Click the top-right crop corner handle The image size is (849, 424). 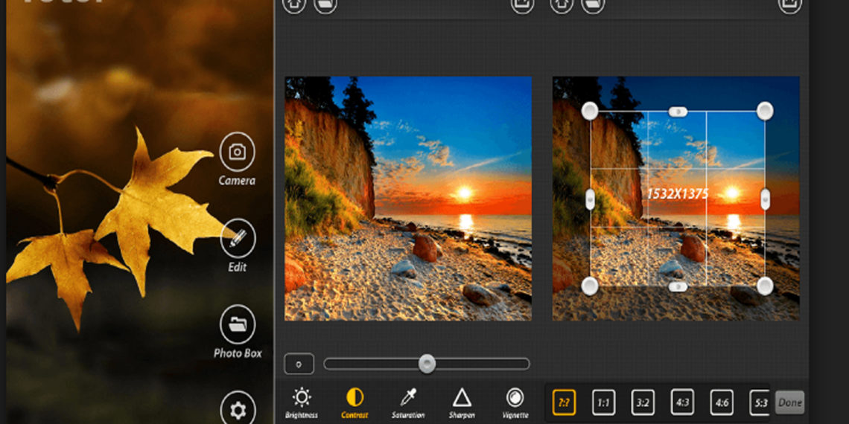click(x=765, y=111)
